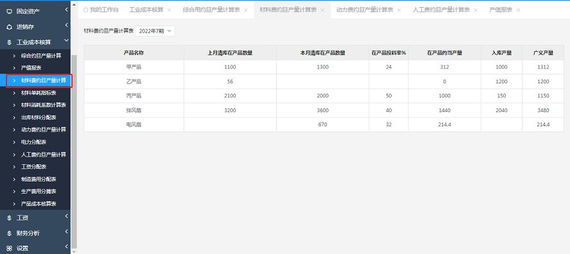Viewport: 570px width, 254px height.
Task: Click the 电风扇 row name cell
Action: click(134, 124)
